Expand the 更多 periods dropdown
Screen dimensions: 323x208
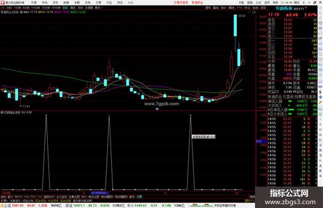98,8
